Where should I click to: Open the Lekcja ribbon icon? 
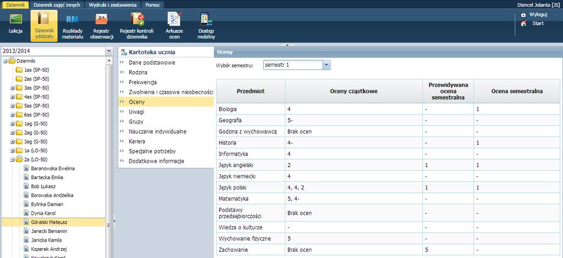click(15, 20)
